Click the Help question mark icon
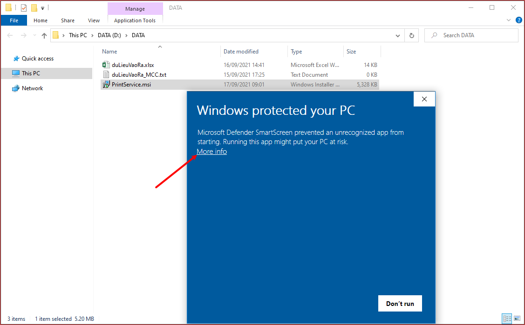The width and height of the screenshot is (525, 325). (x=518, y=20)
